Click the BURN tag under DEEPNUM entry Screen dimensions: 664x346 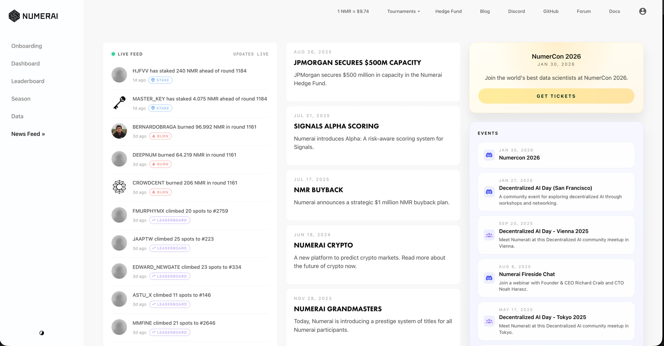click(x=160, y=164)
